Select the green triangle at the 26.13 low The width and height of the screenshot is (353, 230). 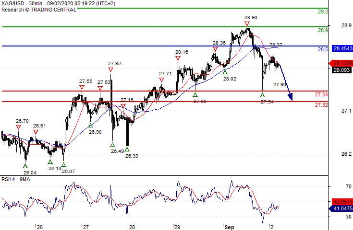click(x=50, y=161)
